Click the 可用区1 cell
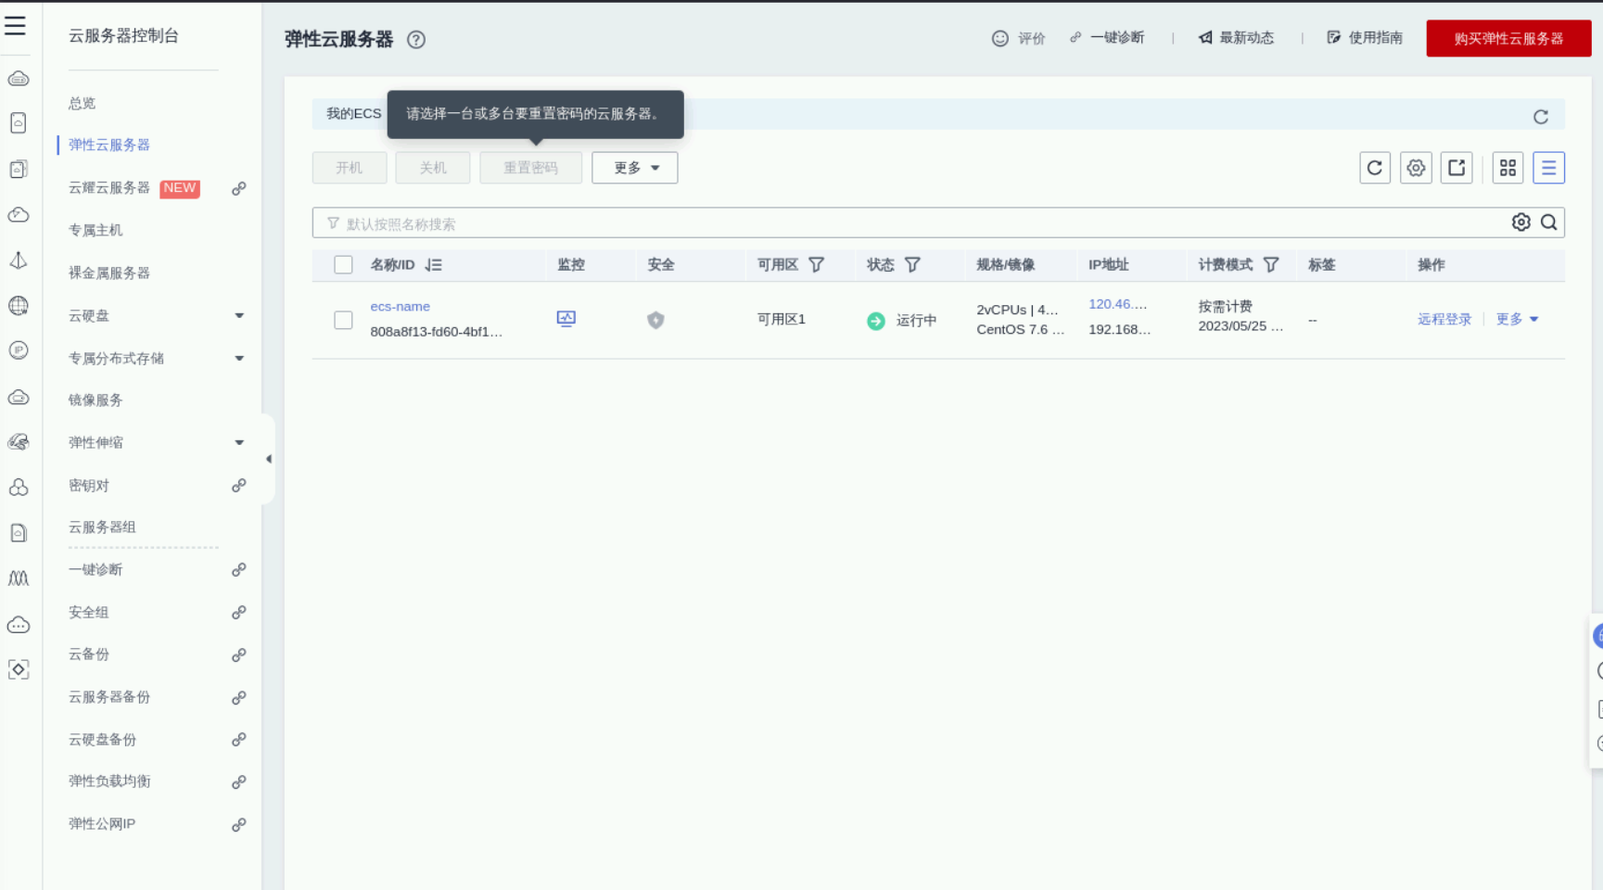 (x=782, y=319)
